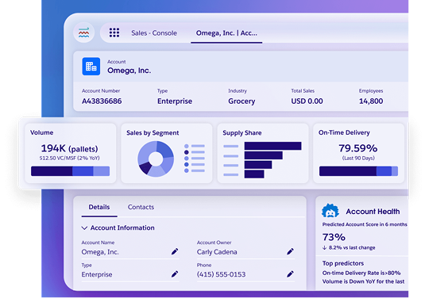Screen dimensions: 448x298
Task: Click the On-Time Delivery progress bar
Action: 358,171
